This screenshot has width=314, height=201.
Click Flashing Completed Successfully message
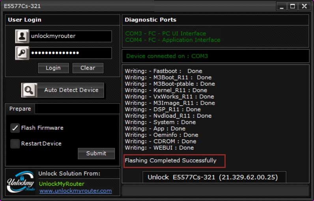171,160
